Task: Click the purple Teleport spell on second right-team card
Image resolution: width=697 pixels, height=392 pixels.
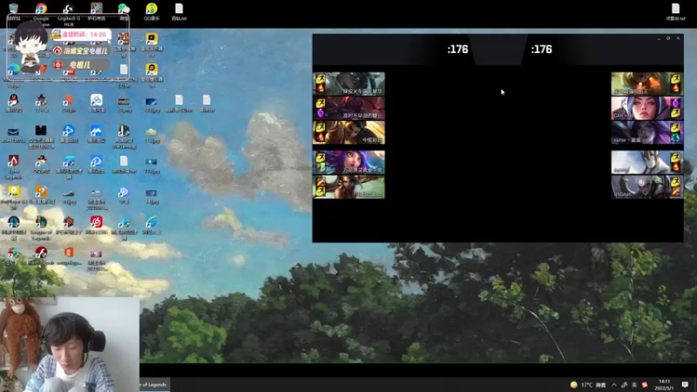Action: click(676, 103)
